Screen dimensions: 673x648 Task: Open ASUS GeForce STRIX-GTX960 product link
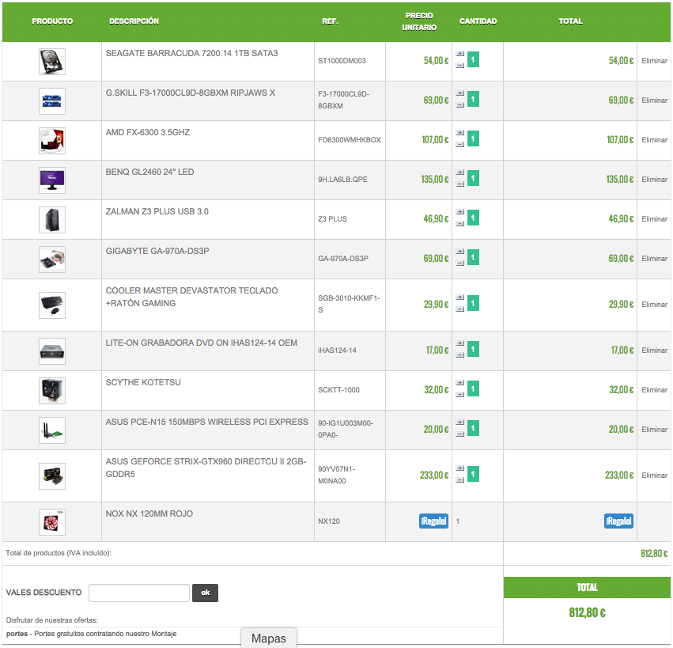206,468
